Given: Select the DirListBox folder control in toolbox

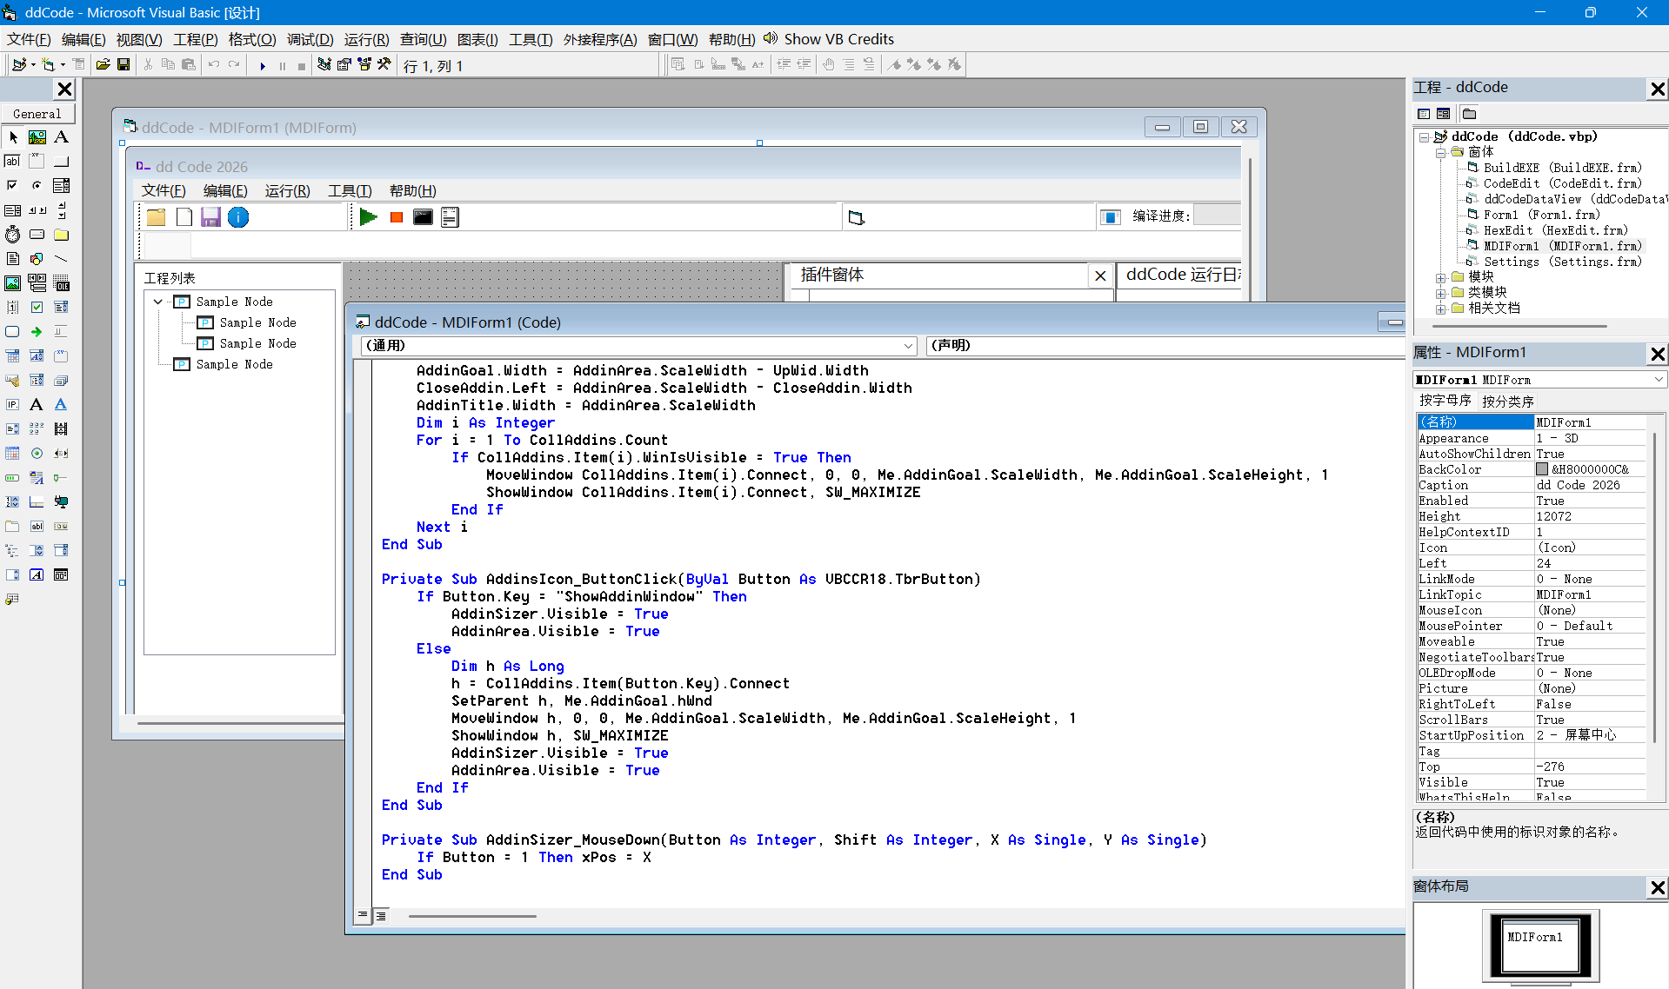Looking at the screenshot, I should point(62,235).
